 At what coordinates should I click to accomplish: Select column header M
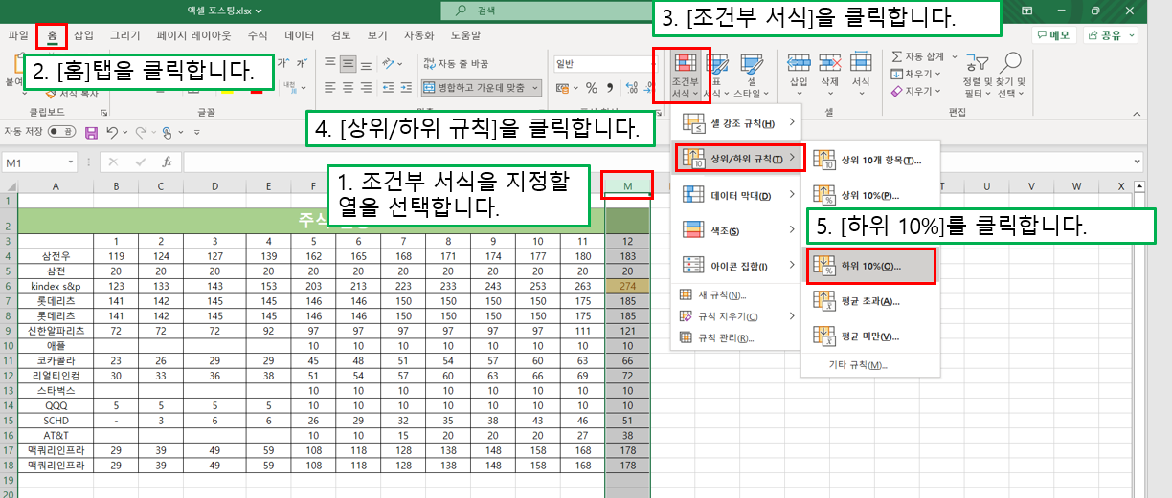pos(628,185)
